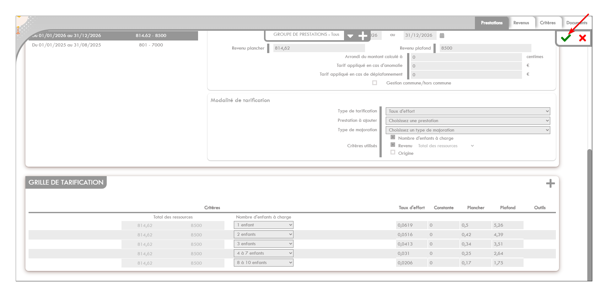
Task: Click the vertical scrollbar on the right
Action: [589, 213]
